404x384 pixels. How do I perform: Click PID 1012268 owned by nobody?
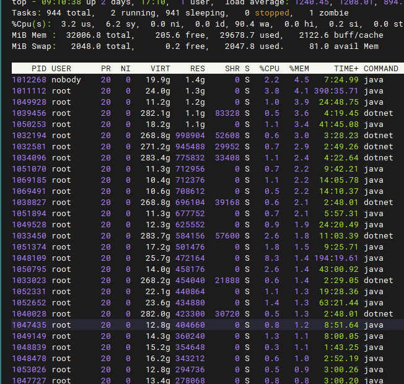point(29,79)
